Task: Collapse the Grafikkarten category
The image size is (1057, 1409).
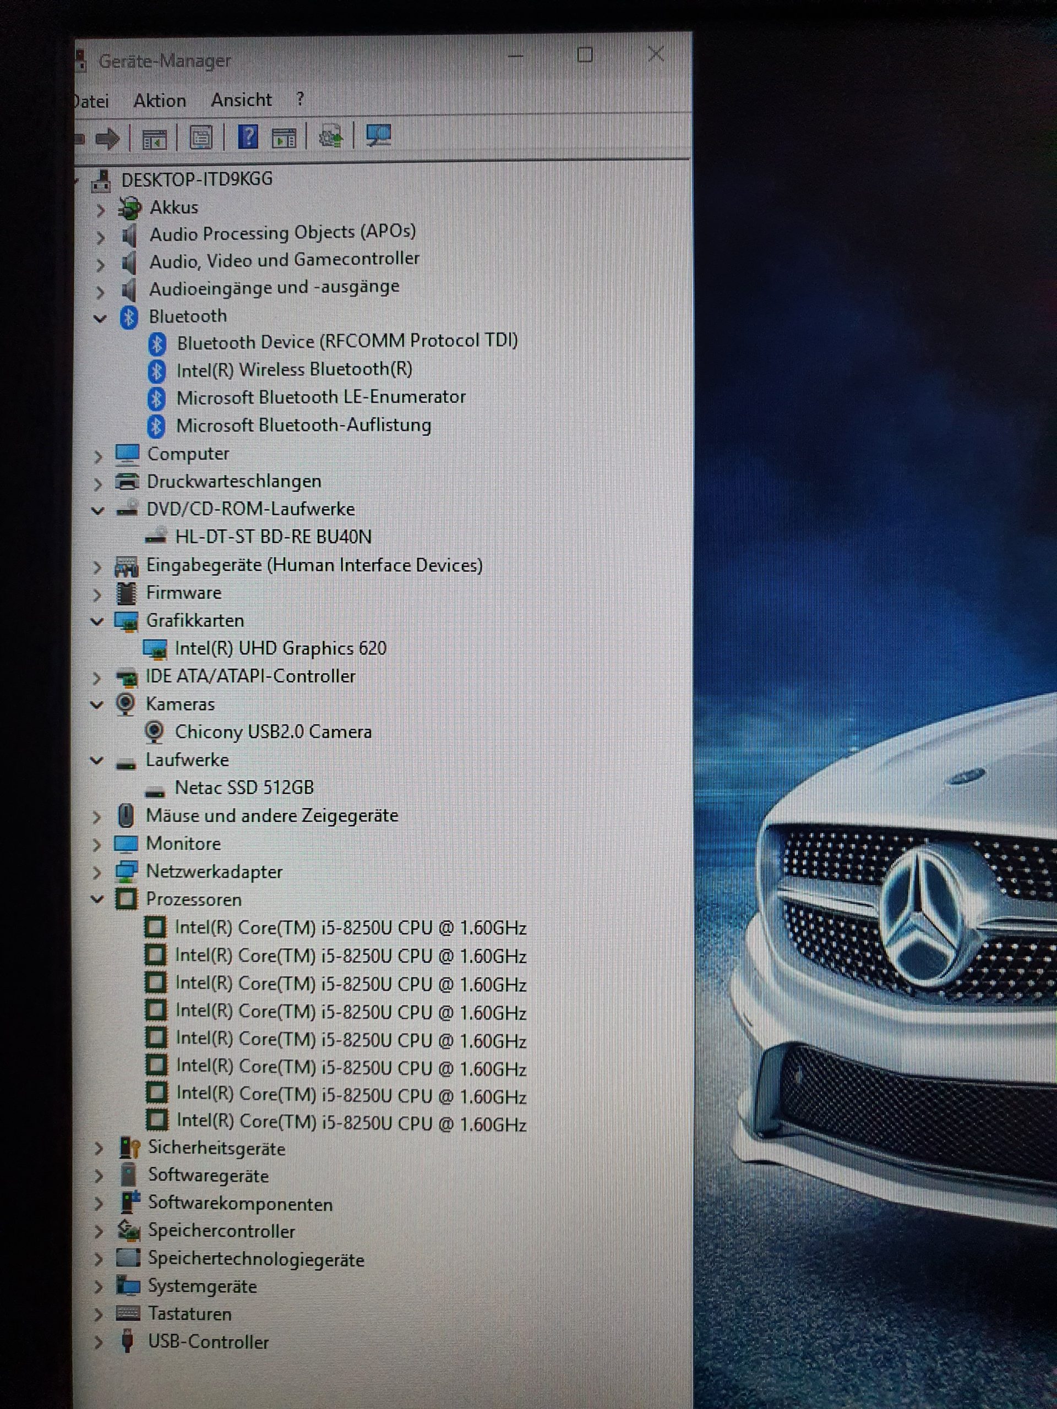Action: 97,621
